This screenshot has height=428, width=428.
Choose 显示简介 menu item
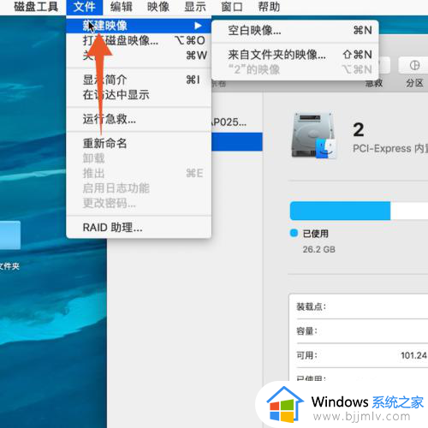[139, 80]
